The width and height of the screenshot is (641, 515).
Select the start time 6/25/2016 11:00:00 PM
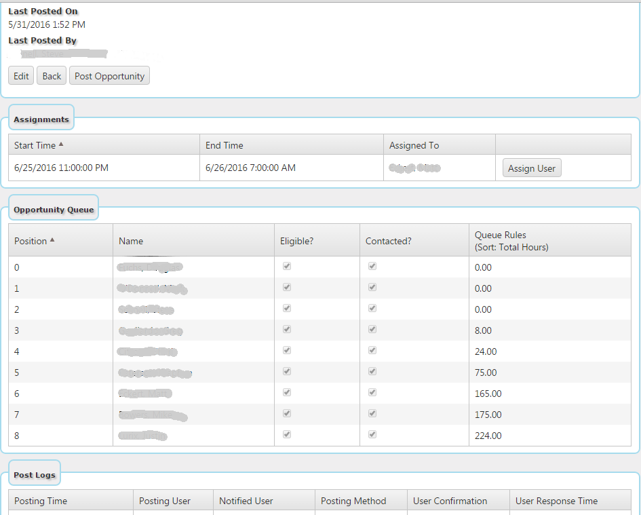[x=61, y=168]
